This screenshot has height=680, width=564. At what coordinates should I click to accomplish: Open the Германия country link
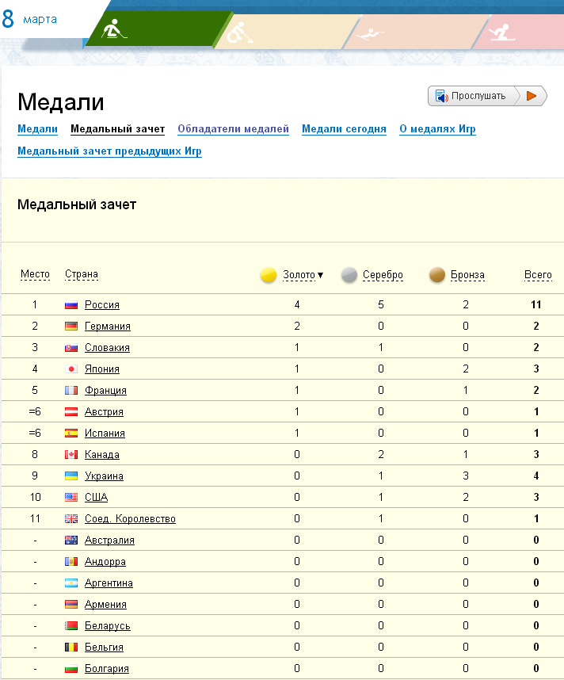click(107, 327)
